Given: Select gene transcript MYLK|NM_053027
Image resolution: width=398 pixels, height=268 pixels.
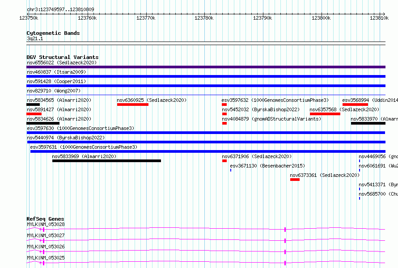Looking at the screenshot, I should (46, 235).
